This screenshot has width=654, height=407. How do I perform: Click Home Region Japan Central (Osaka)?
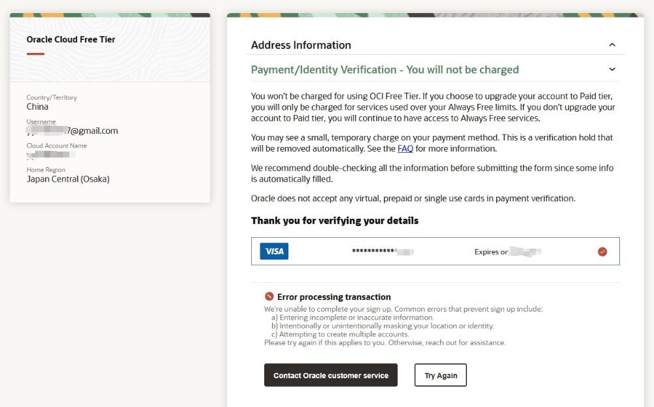(x=68, y=179)
